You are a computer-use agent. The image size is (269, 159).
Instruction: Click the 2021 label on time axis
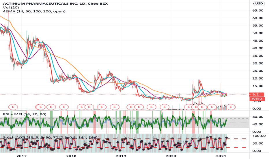point(221,156)
